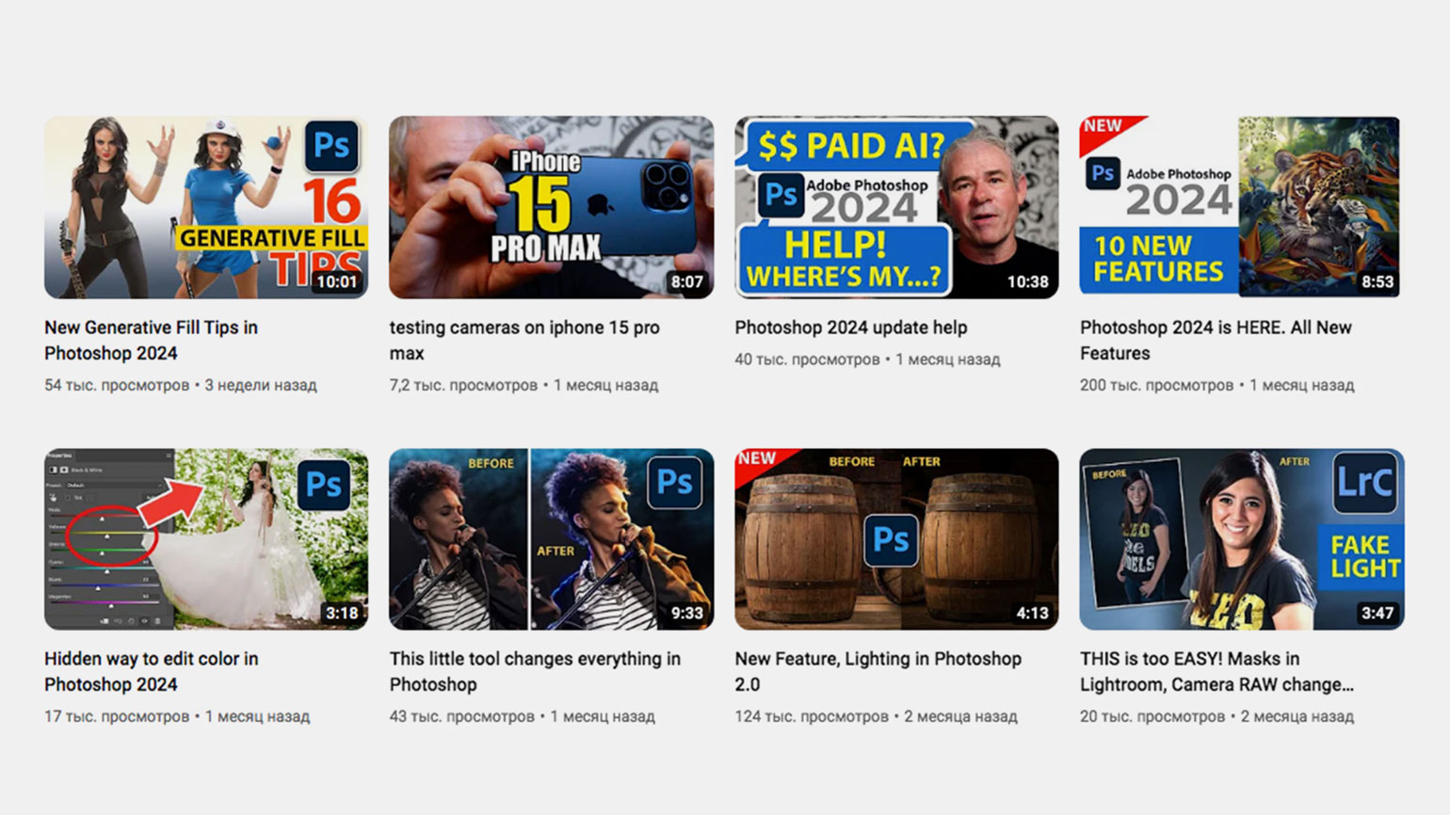The image size is (1450, 815).
Task: Open the singer before/after video thumbnail
Action: (551, 539)
